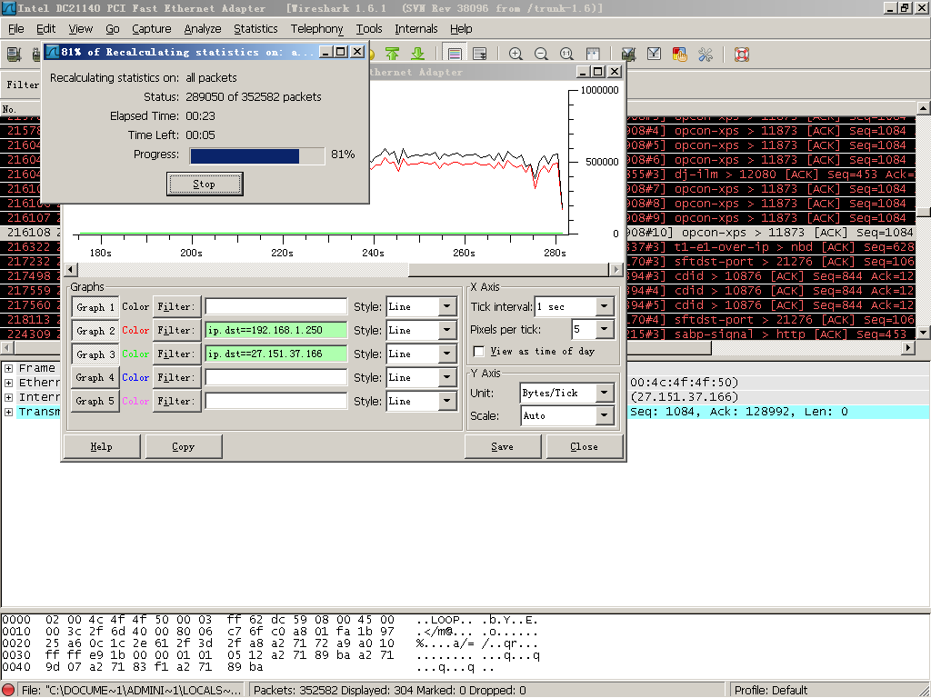Toggle the Graph 1 button
Viewport: 931px width, 698px height.
point(95,307)
